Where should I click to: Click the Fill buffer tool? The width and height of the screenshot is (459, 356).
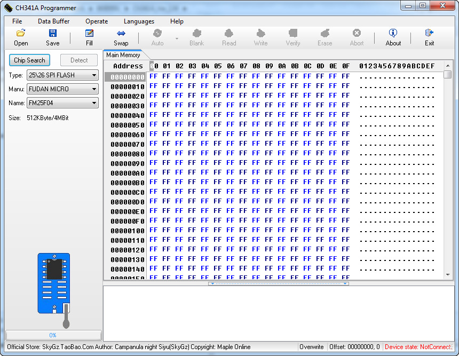89,37
